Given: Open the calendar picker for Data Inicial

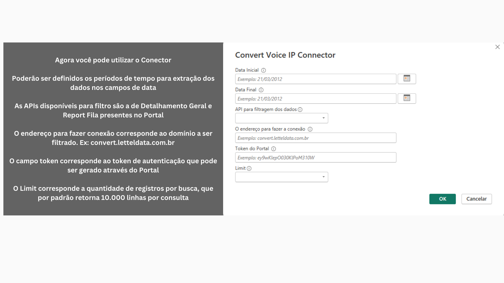Looking at the screenshot, I should (x=407, y=79).
